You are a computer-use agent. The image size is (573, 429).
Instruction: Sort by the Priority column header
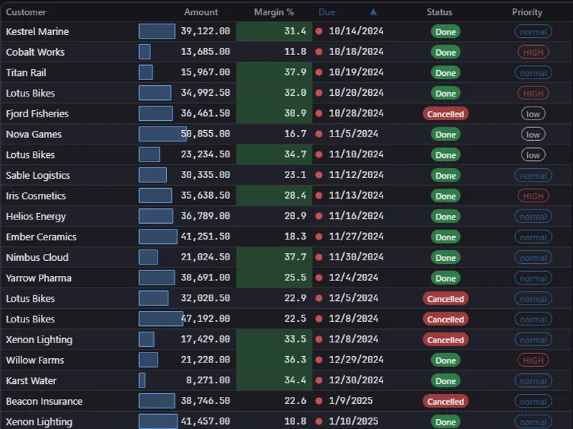click(x=527, y=12)
